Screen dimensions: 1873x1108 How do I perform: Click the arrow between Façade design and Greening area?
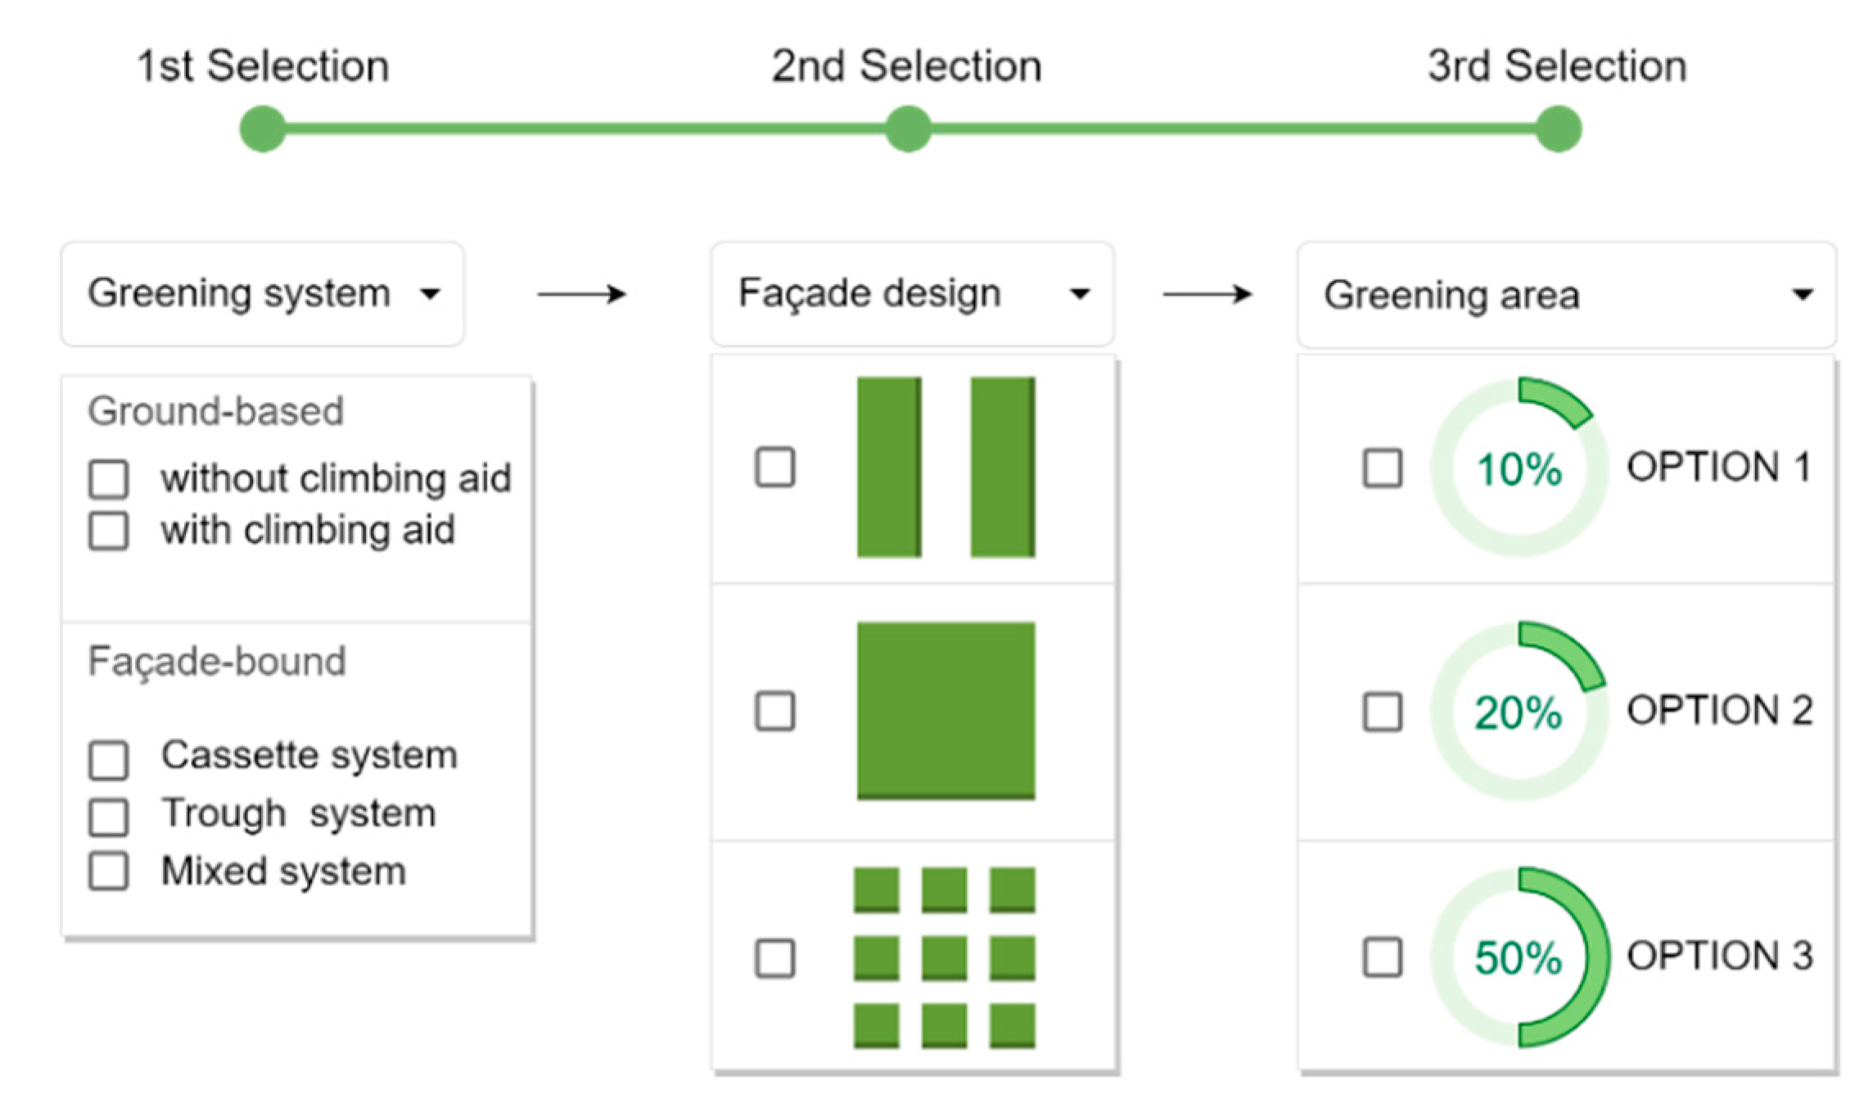(1207, 294)
